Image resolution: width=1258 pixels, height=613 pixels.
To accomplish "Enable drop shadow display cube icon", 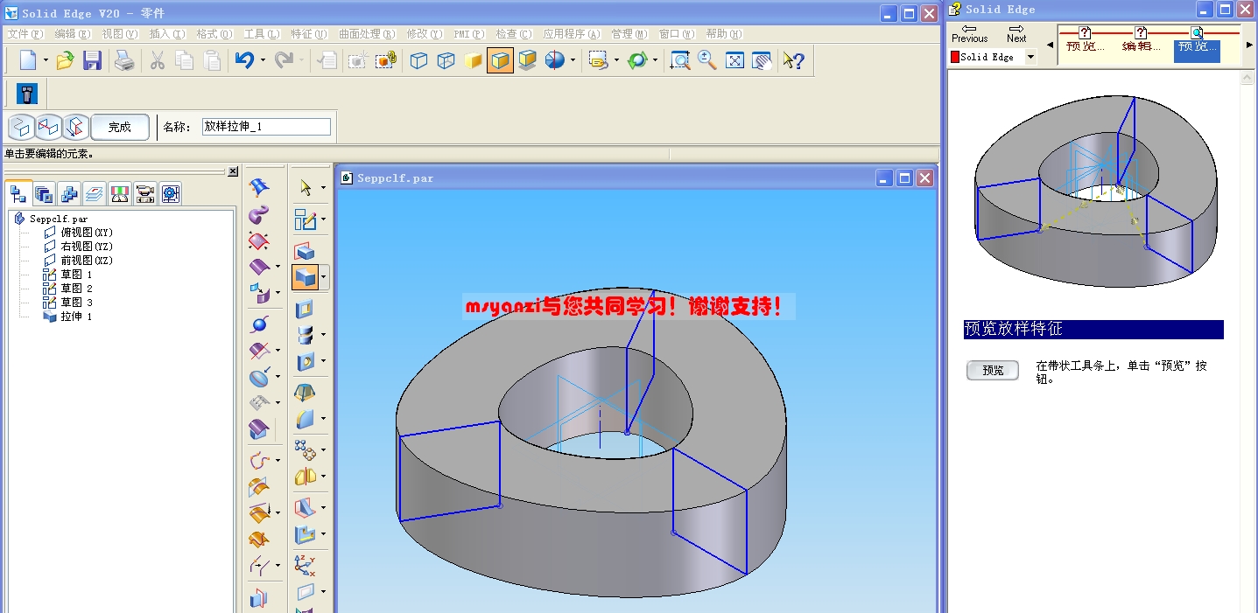I will [x=527, y=60].
